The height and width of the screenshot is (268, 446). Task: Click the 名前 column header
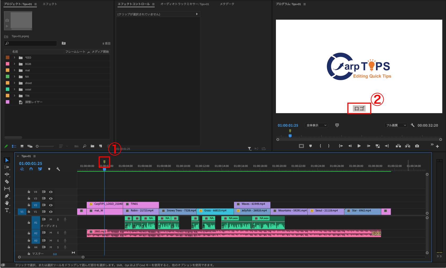point(15,52)
